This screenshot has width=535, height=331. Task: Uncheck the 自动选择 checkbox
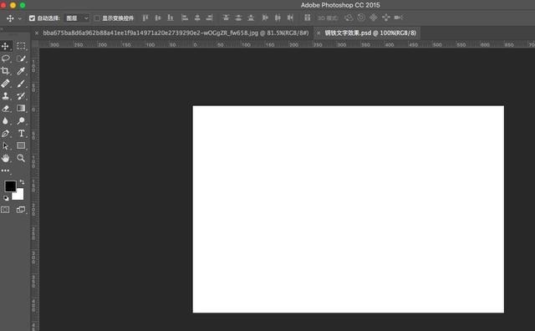tap(32, 18)
